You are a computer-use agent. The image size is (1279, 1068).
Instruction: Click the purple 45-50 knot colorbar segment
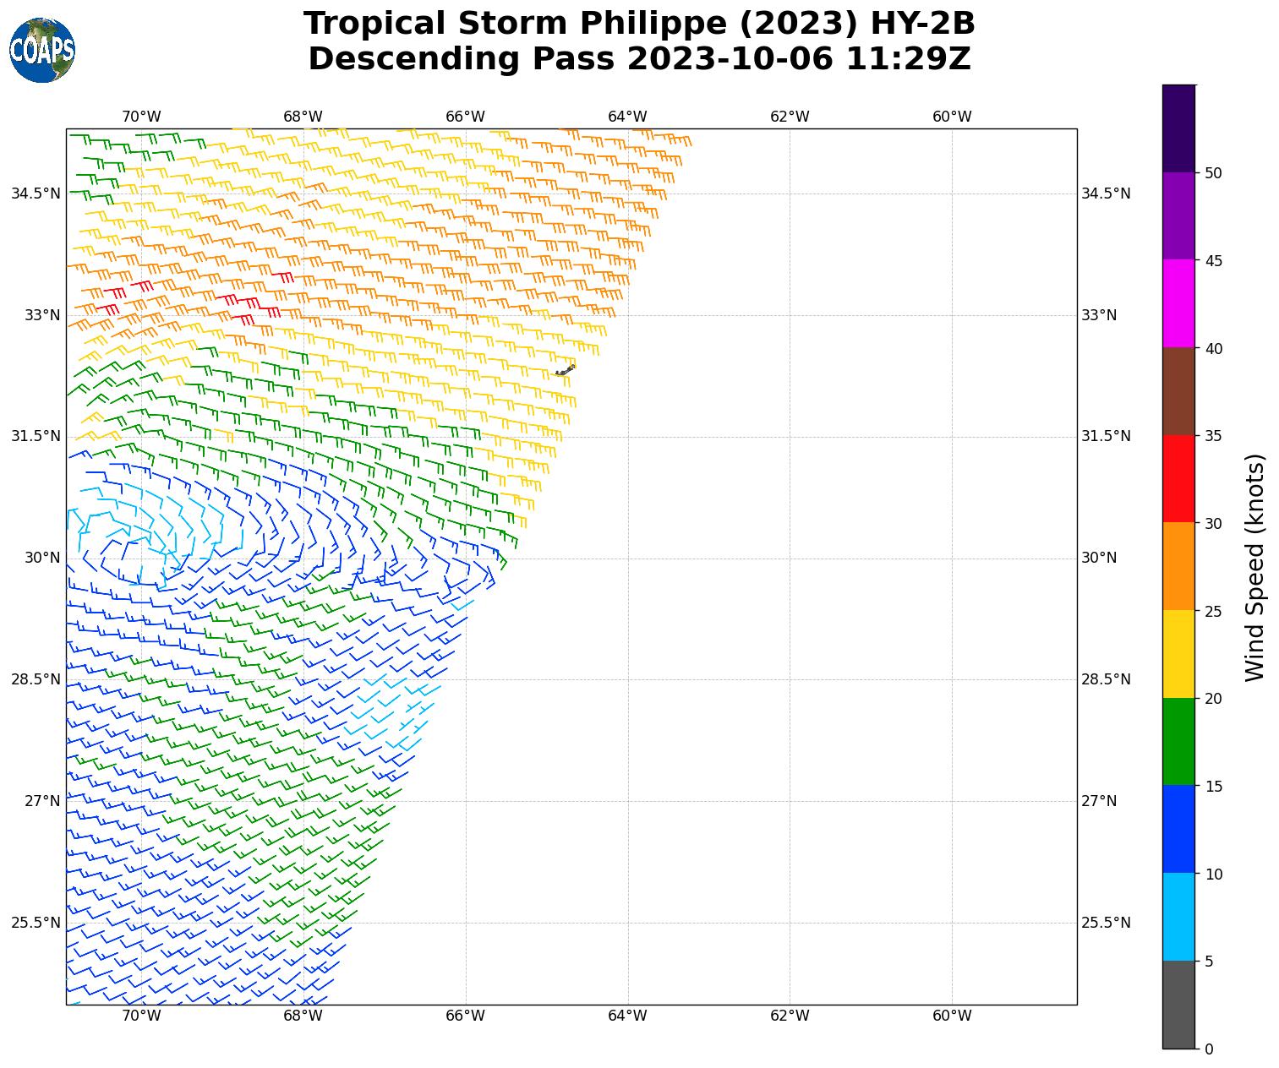[1178, 215]
